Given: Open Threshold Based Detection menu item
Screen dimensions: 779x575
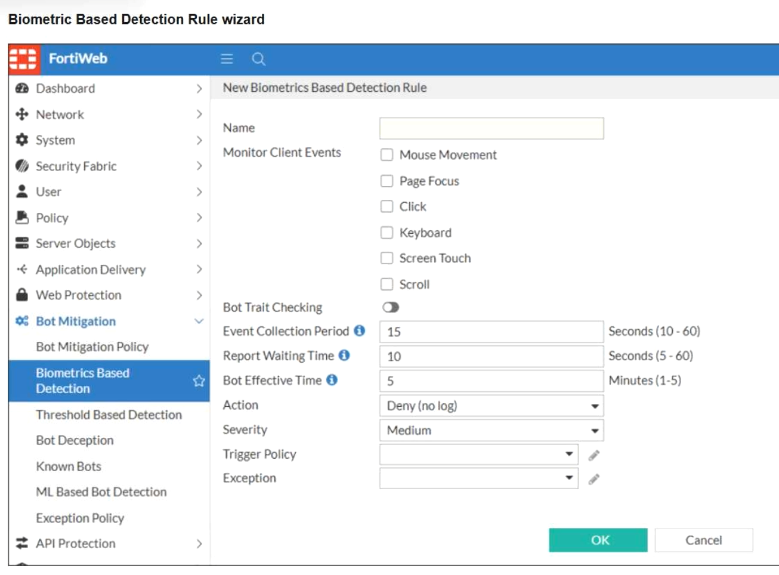Looking at the screenshot, I should click(109, 415).
